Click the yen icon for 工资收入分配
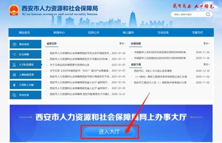 point(14,85)
